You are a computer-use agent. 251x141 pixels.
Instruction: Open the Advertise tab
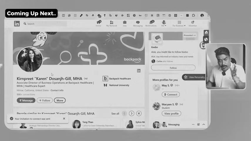coord(193,23)
